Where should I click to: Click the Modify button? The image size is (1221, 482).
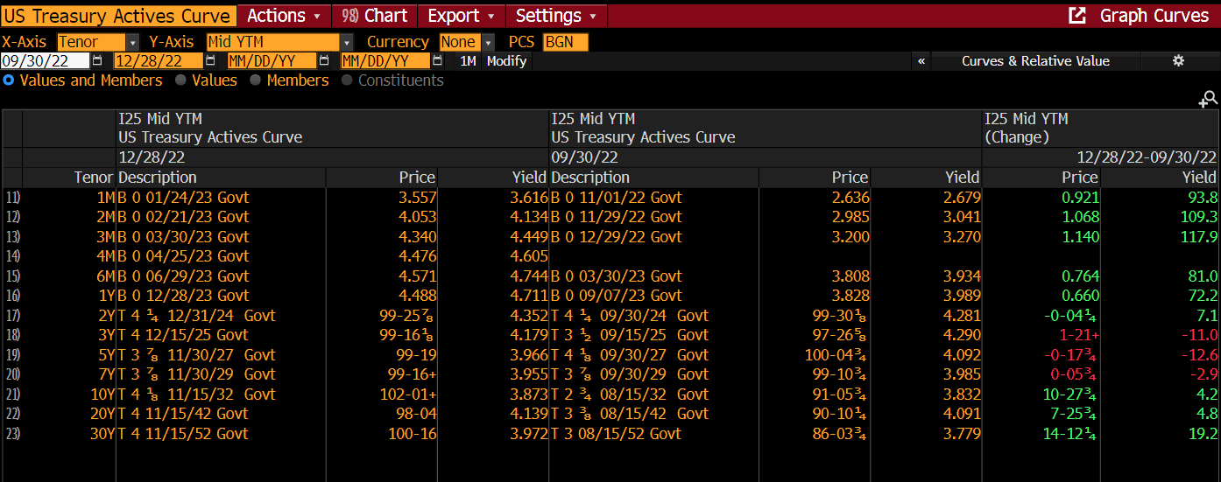coord(506,61)
